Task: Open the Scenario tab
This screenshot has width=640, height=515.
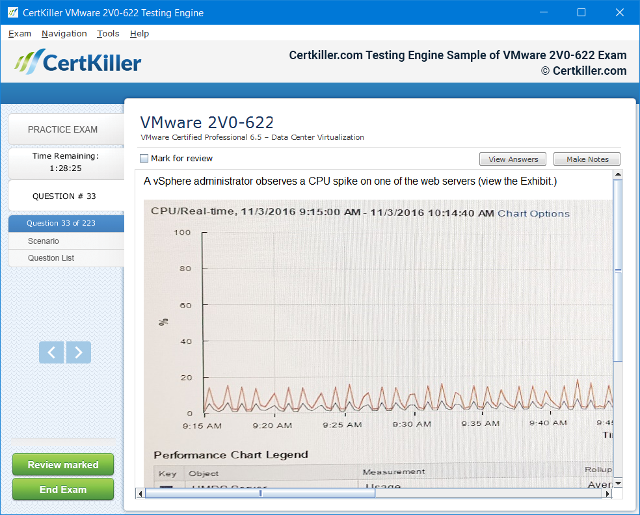Action: coord(66,241)
